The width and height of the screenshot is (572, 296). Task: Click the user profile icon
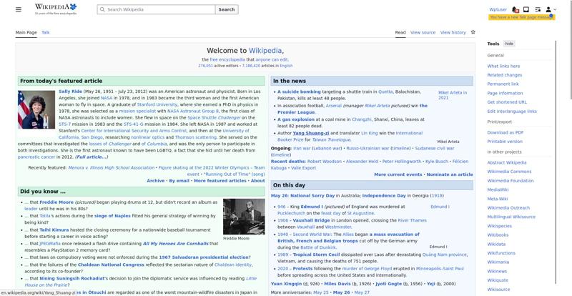point(548,9)
